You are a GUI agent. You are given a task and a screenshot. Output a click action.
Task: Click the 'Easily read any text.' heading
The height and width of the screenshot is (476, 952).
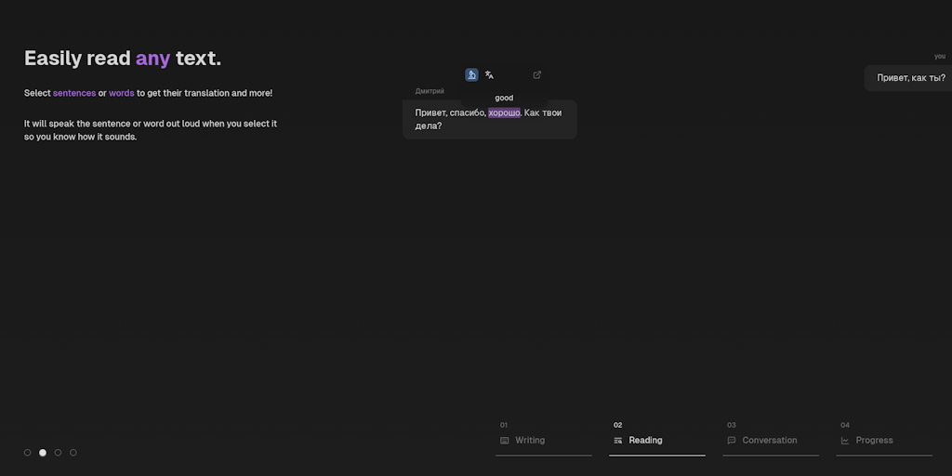tap(123, 59)
